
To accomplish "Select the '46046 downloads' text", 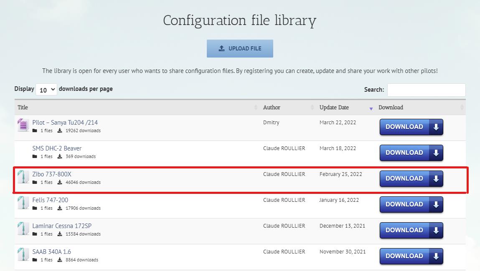I will point(83,182).
